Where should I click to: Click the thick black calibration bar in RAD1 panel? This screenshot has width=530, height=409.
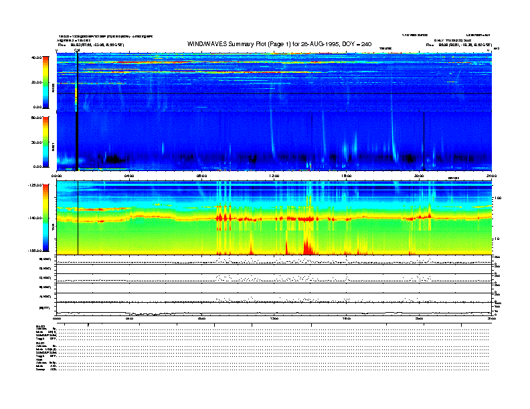[x=77, y=142]
